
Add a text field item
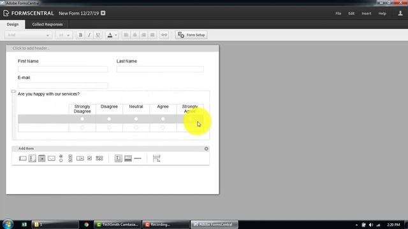(x=23, y=158)
